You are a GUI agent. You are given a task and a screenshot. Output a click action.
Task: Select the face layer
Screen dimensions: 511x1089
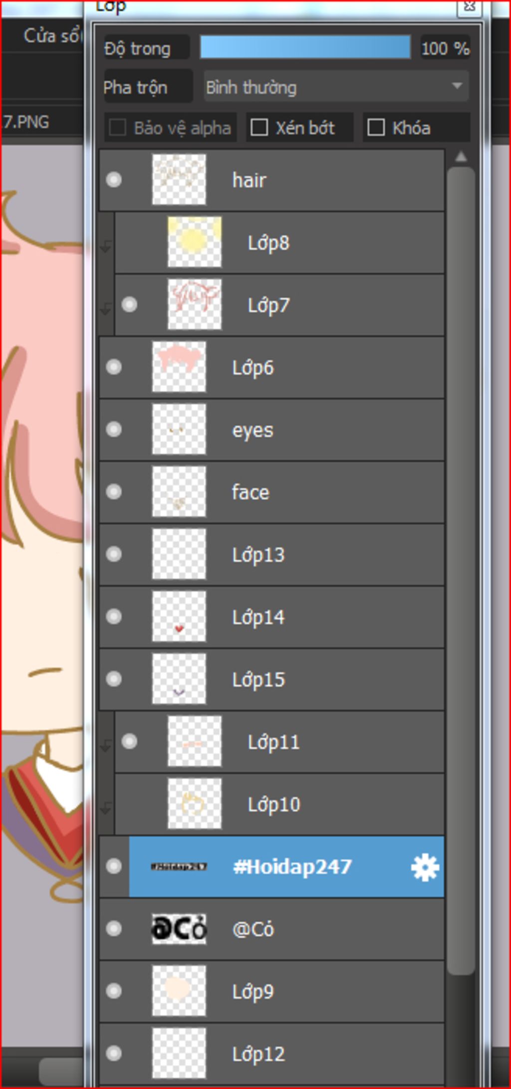[x=272, y=492]
